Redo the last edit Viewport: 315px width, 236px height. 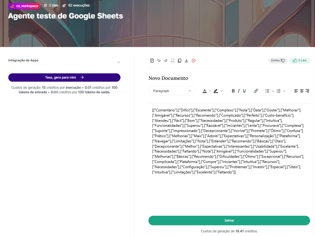click(166, 60)
